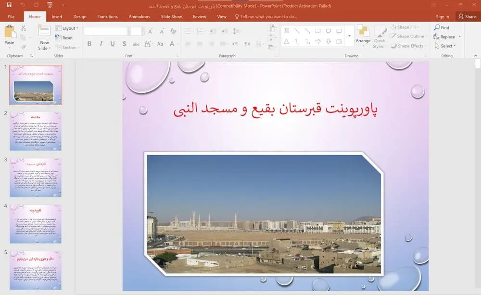The height and width of the screenshot is (295, 481).
Task: Click Convert to SmartArt icon
Action: click(x=271, y=47)
